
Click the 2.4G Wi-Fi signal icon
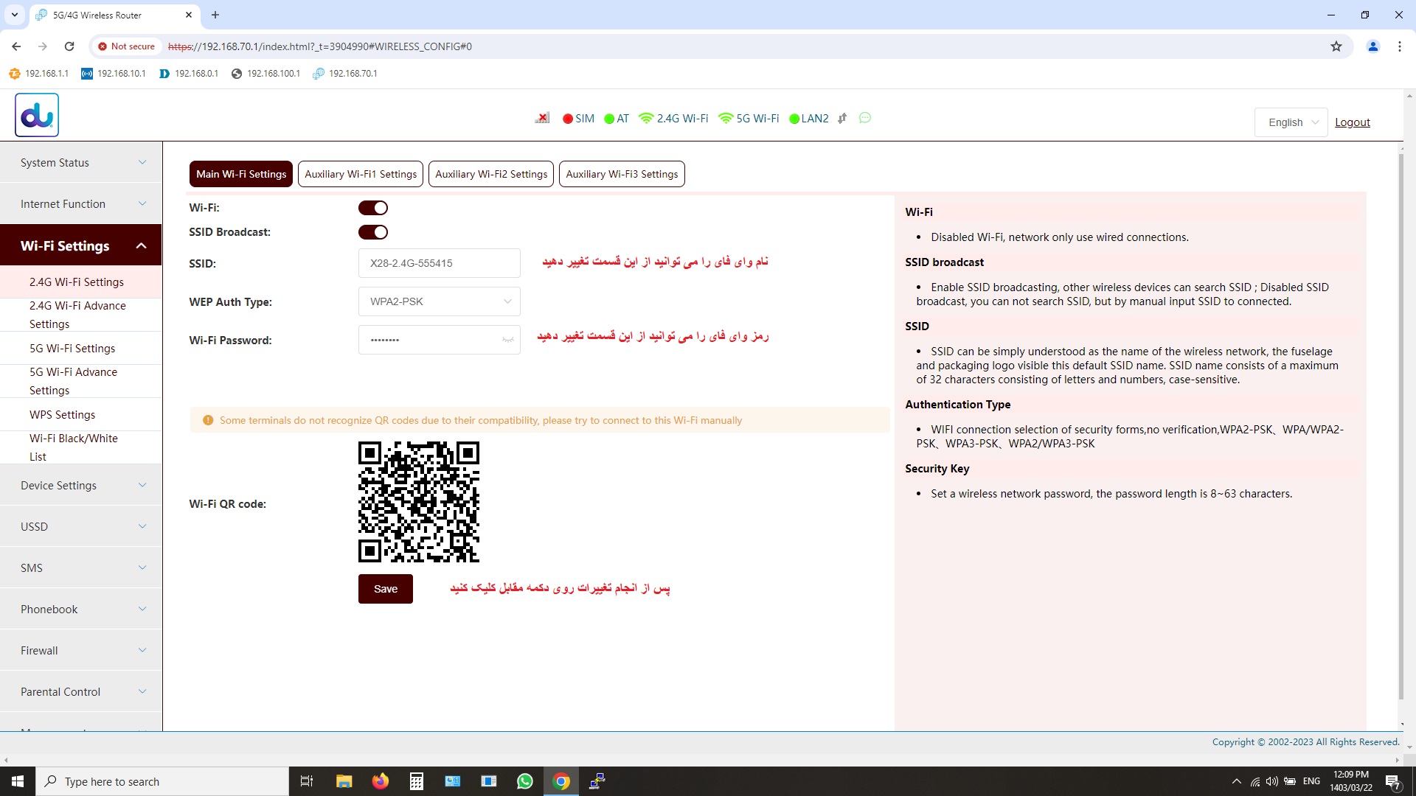646,119
